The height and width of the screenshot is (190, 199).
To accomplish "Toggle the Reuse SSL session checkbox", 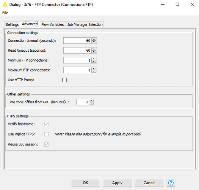I will 46,144.
